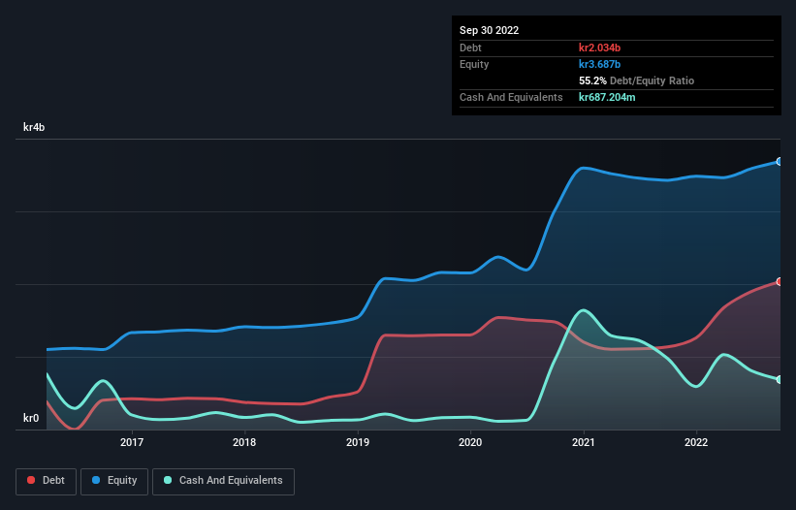Click the 2022 x-axis label
The image size is (796, 510).
[696, 442]
